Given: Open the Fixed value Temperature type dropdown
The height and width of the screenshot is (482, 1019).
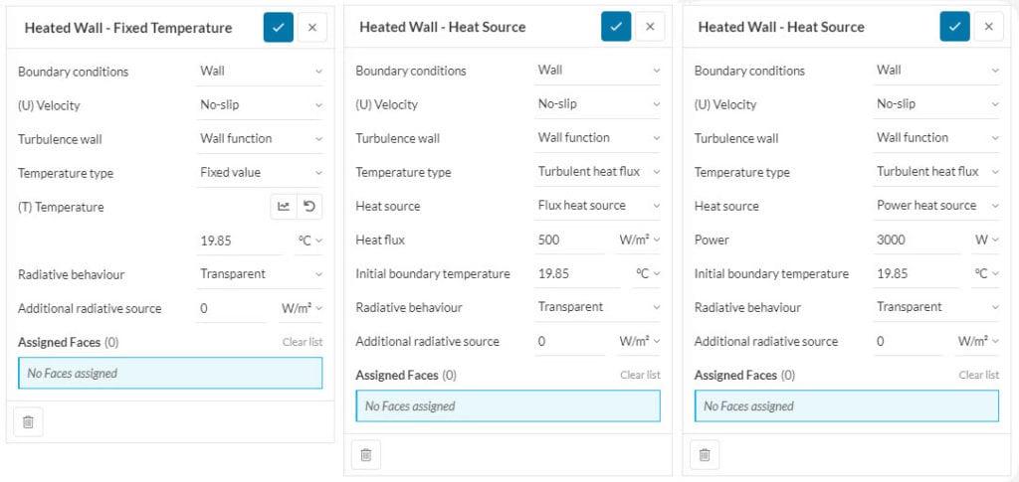Looking at the screenshot, I should [261, 172].
